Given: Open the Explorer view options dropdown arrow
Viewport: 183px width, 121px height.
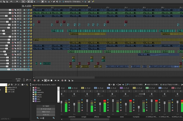Looking at the screenshot, I should [25, 85].
